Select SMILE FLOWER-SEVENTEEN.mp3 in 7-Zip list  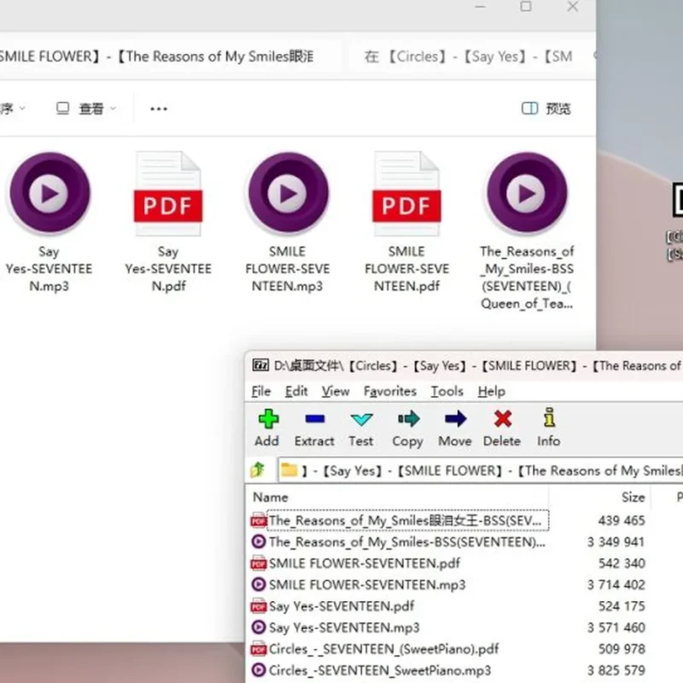[x=367, y=585]
